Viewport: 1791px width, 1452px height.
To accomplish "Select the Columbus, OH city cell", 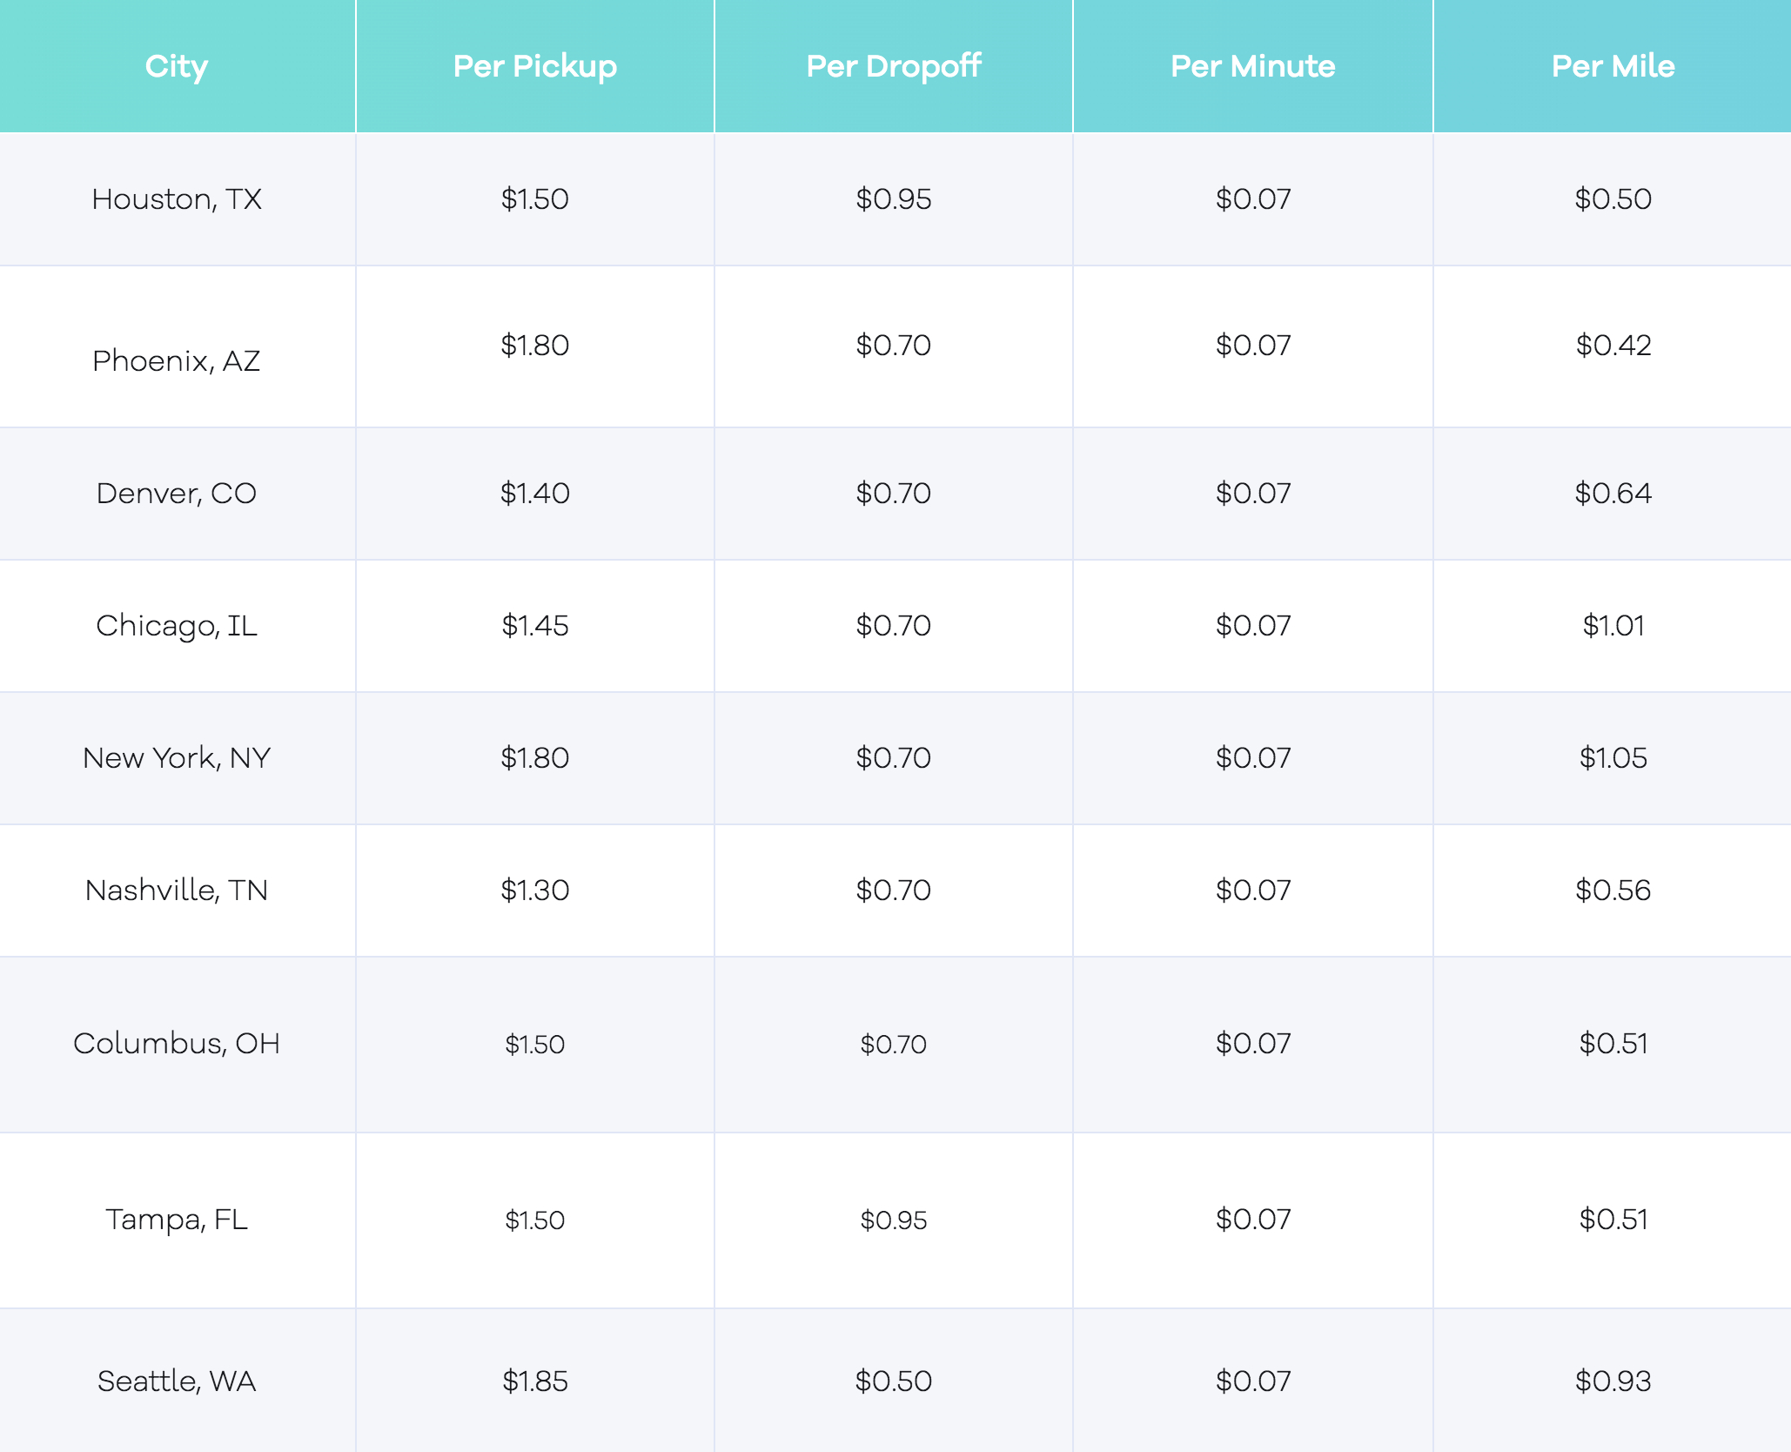I will (177, 1044).
